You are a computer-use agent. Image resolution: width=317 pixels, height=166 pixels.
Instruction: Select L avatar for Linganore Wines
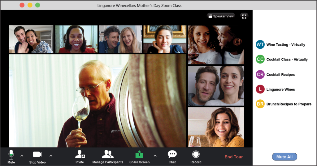pos(260,89)
